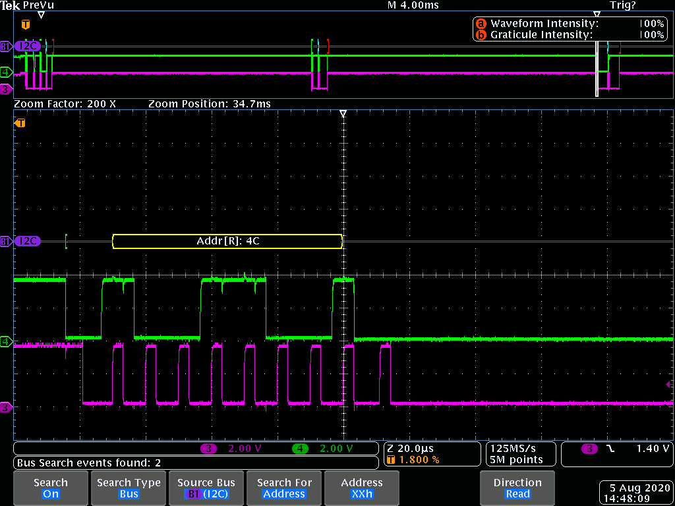Select the B1 I2C bus label in overview
Viewport: 675px width, 506px height.
coord(27,46)
